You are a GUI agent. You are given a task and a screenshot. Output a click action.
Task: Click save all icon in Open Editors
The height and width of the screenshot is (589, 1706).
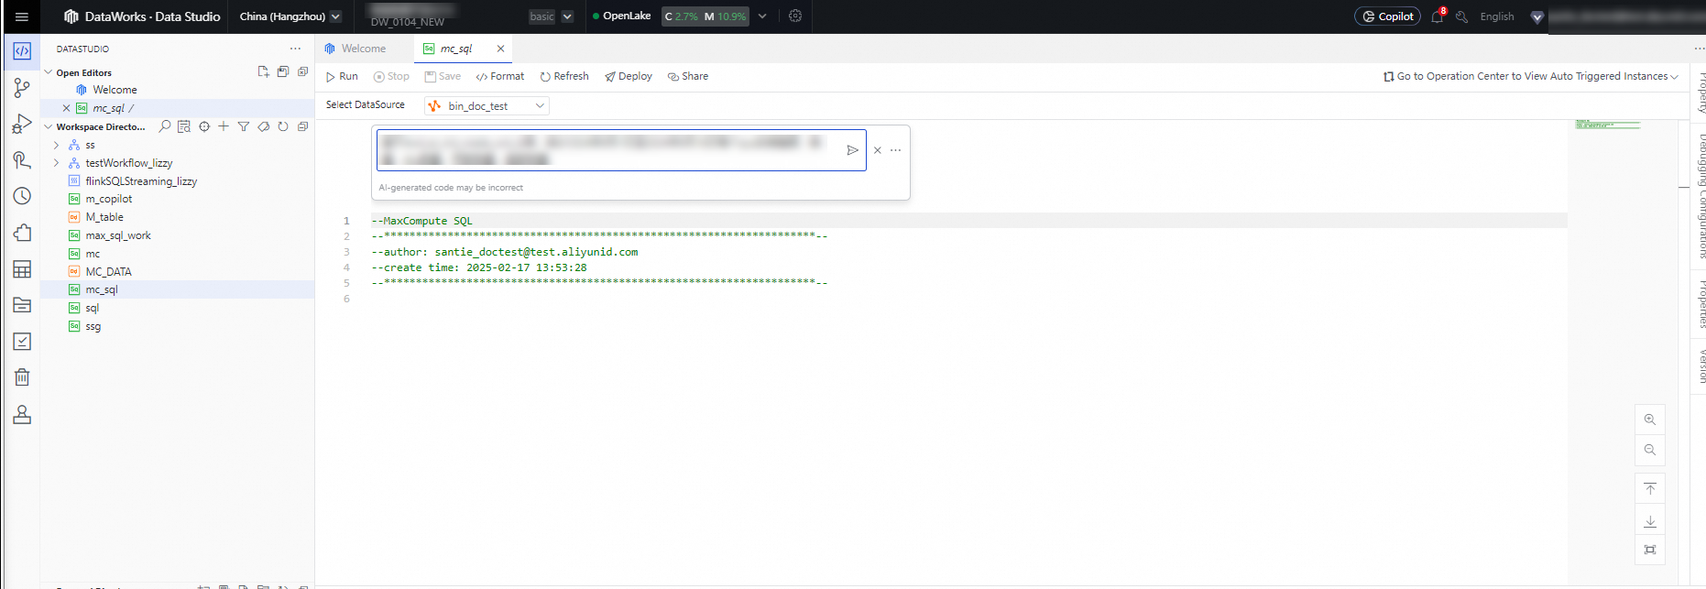[283, 71]
